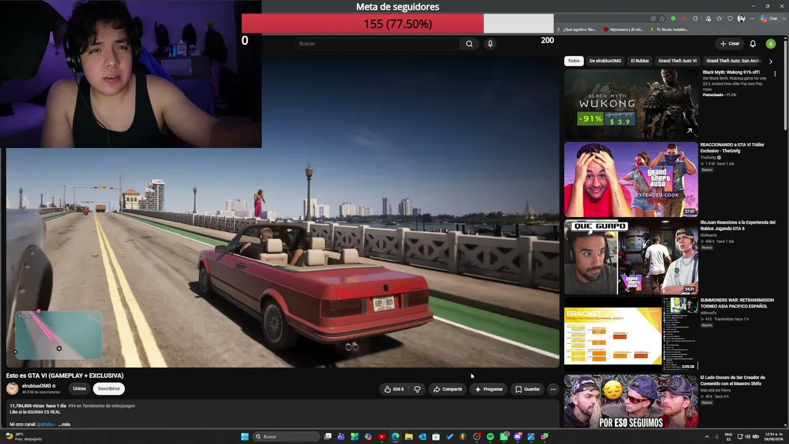Viewport: 789px width, 444px height.
Task: Open 'REACCIONANDO a GTA VI Tráiler Exclusivo' title
Action: [732, 147]
